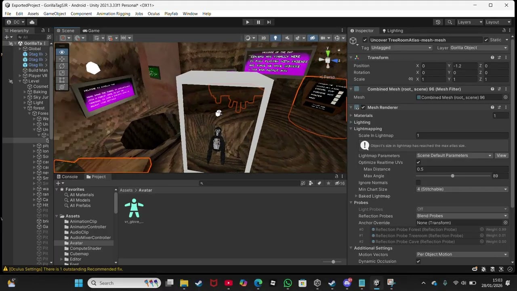Open the Undo History button
This screenshot has width=517, height=291.
pos(438,22)
